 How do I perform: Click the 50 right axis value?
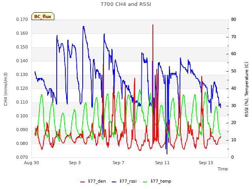pos(233,71)
